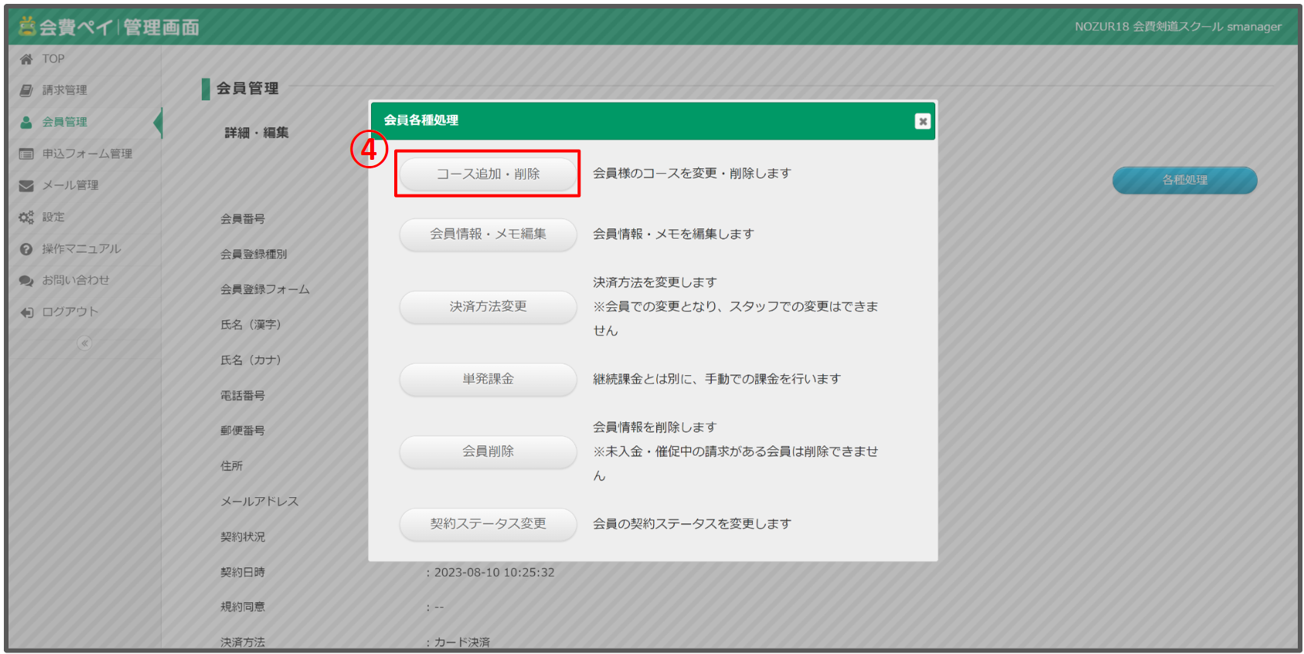This screenshot has width=1304, height=654.
Task: Click the TOP home icon in sidebar
Action: point(26,59)
